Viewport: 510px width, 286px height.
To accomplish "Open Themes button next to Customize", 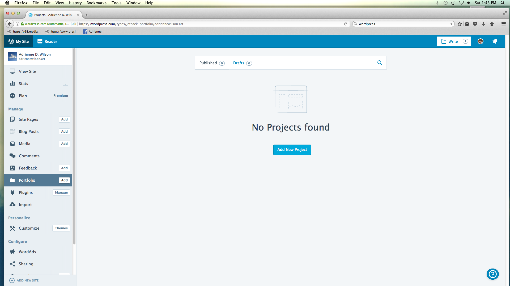I will coord(61,228).
